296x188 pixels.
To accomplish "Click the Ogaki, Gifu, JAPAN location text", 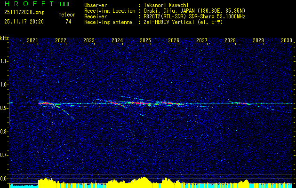I will coord(194,11).
